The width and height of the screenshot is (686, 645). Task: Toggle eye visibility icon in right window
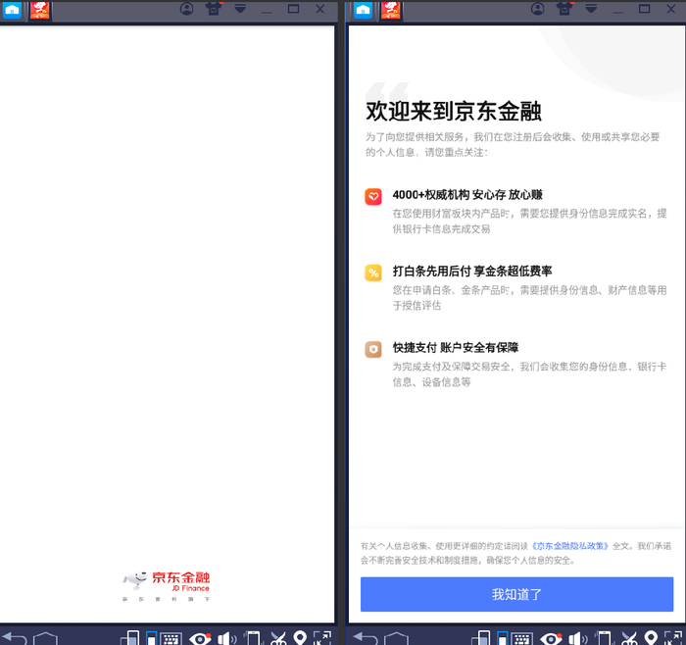(551, 638)
